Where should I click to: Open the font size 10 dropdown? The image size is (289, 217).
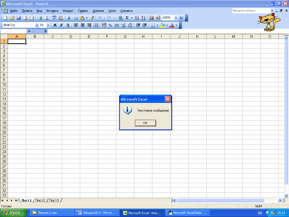tap(48, 25)
